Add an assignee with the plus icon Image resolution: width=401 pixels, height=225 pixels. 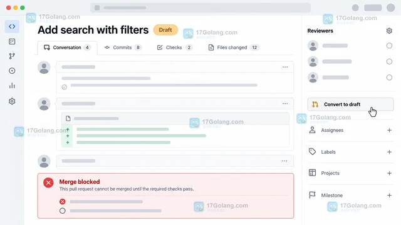pos(389,131)
